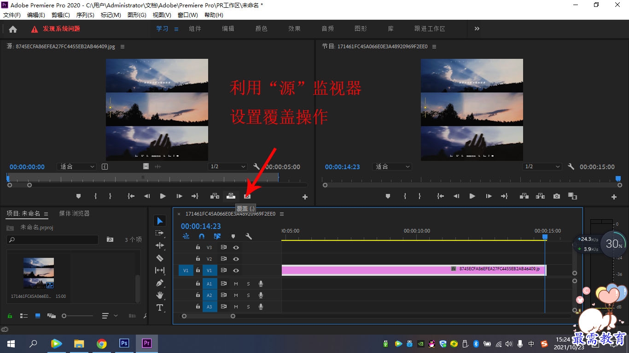Select the Type tool

pyautogui.click(x=160, y=307)
